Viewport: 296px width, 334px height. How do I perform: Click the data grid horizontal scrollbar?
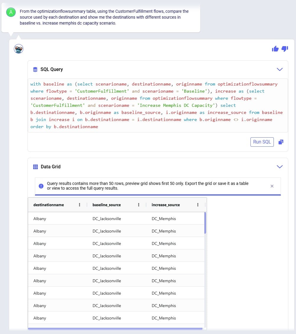[115, 329]
